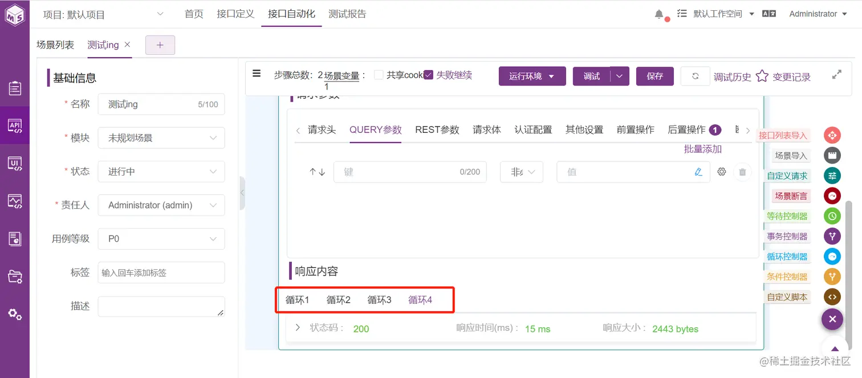Image resolution: width=862 pixels, height=378 pixels.
Task: Click the 调试 button
Action: tap(592, 76)
